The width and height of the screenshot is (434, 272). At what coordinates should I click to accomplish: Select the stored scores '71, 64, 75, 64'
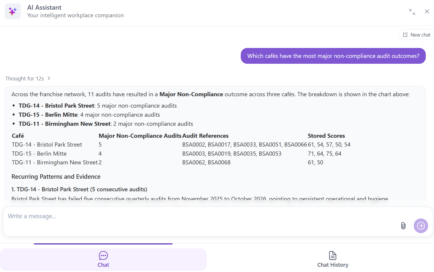(x=325, y=154)
